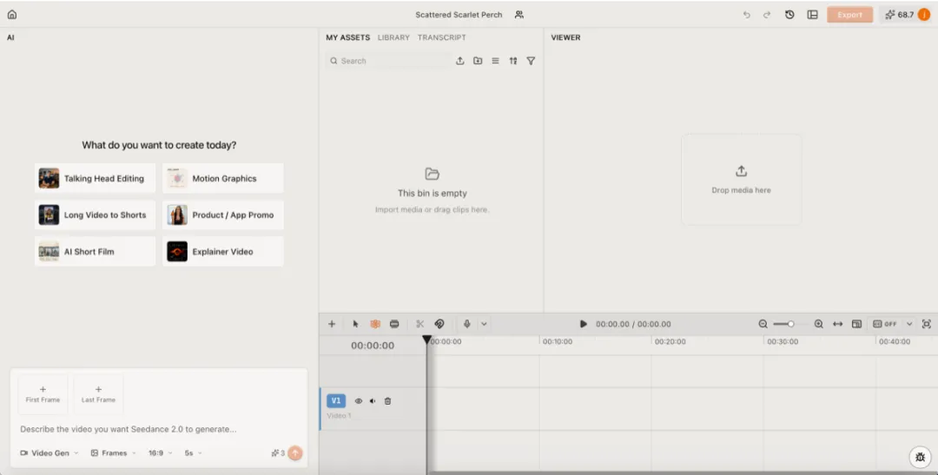Viewport: 938px width, 475px height.
Task: Adjust the timeline zoom slider handle
Action: click(790, 324)
